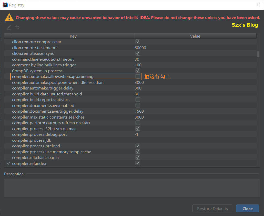This screenshot has height=216, width=264.
Task: Click the vertical scrollbar thumb
Action: [258, 54]
